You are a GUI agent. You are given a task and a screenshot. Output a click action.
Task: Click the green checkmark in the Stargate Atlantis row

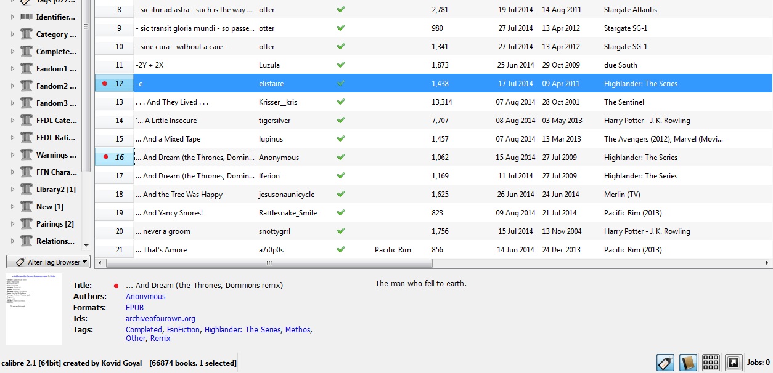[x=341, y=10]
